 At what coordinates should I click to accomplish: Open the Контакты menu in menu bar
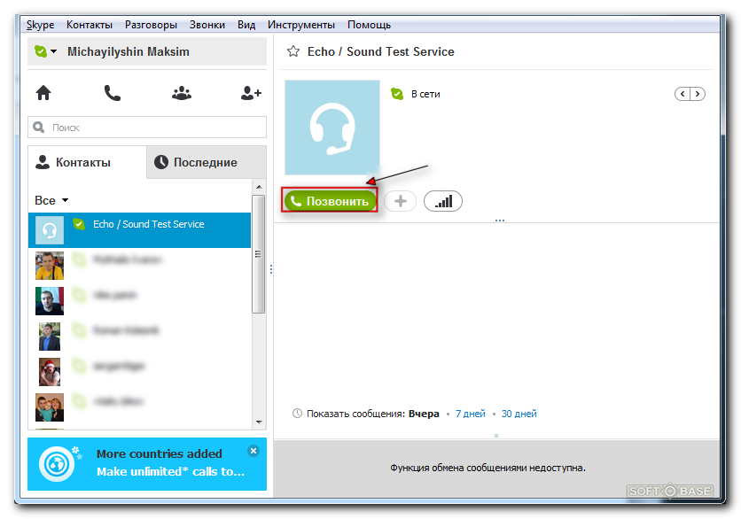(x=90, y=25)
